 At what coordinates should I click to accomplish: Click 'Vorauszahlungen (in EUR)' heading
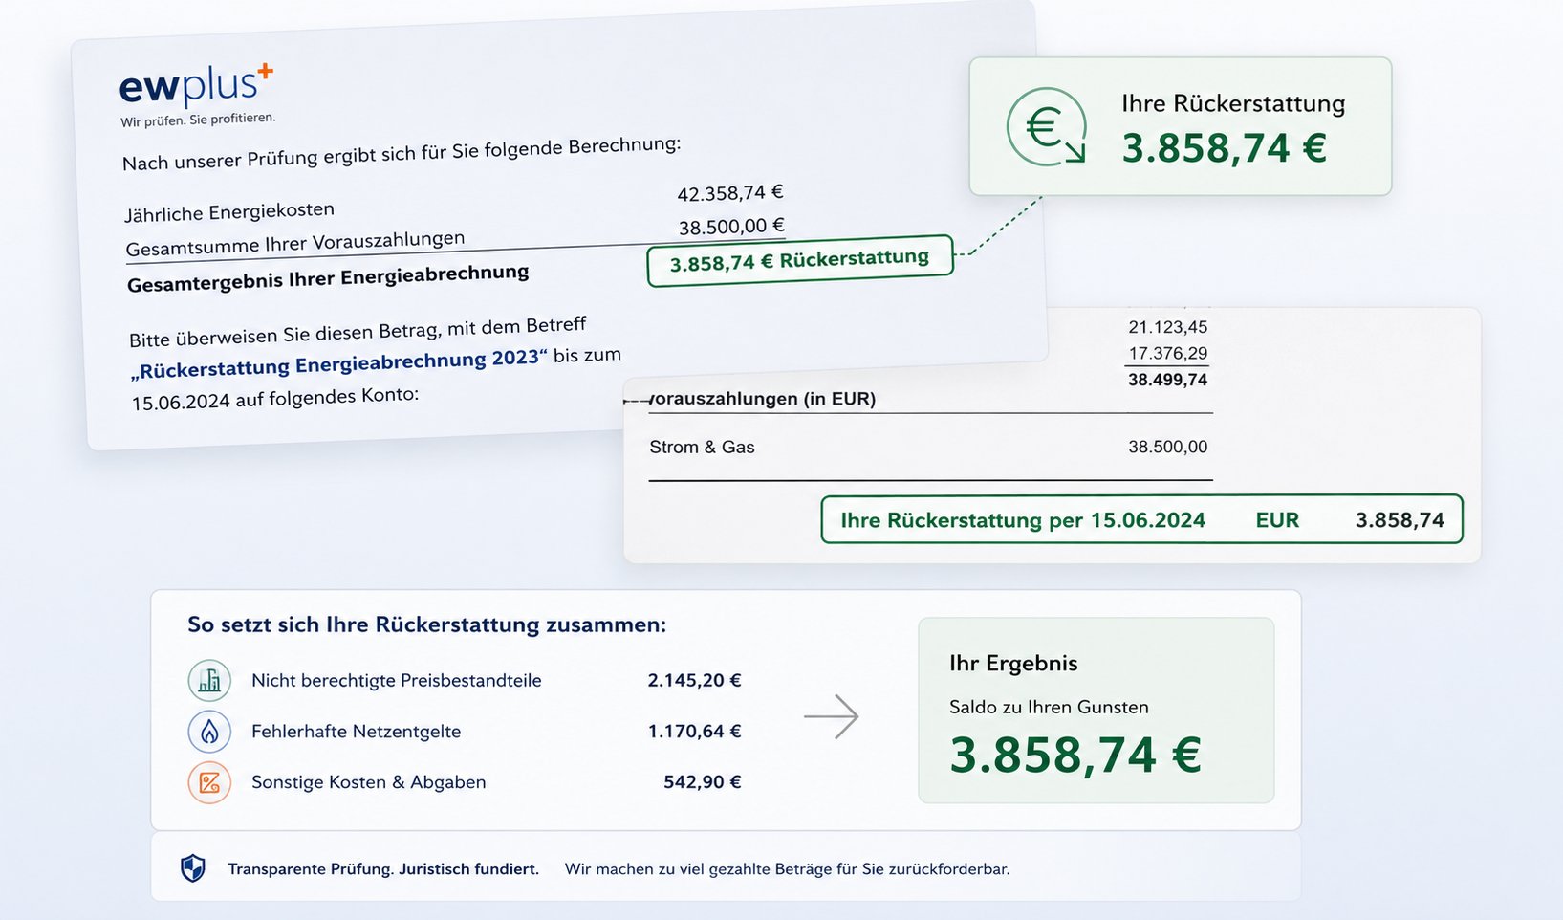click(x=762, y=399)
